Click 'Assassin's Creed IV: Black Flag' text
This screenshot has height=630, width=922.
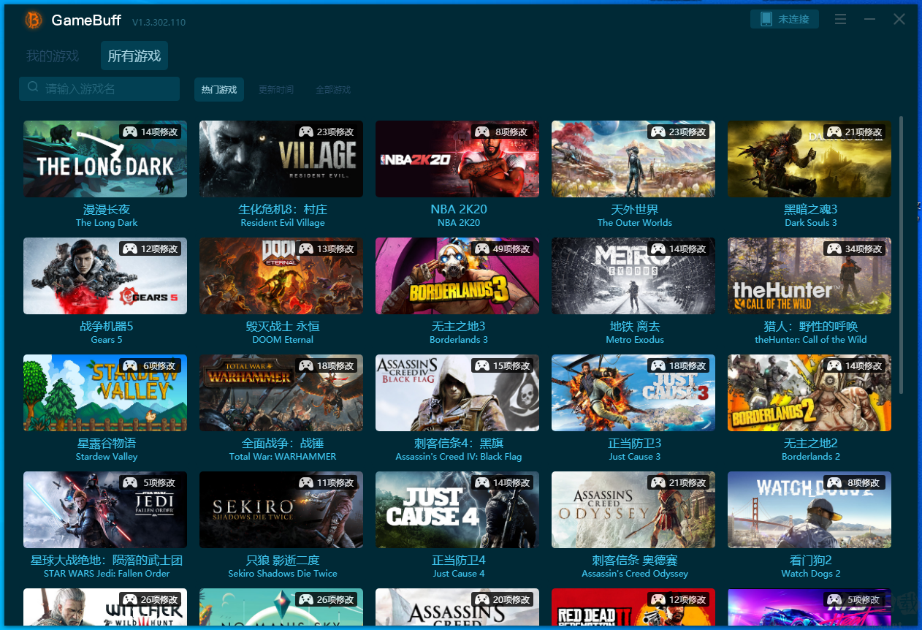[459, 457]
